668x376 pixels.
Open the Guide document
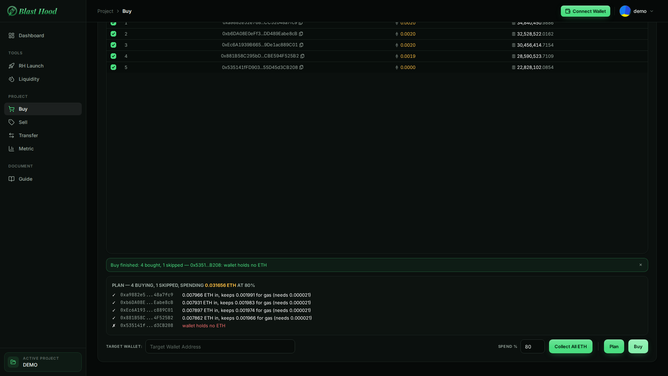pyautogui.click(x=43, y=179)
